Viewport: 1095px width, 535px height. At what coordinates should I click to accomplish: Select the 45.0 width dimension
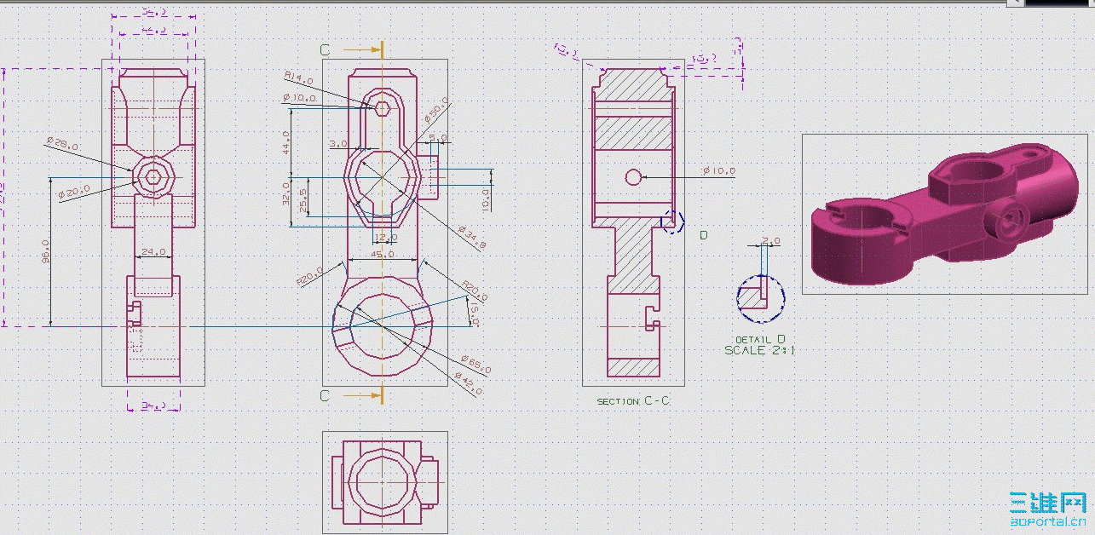click(381, 254)
